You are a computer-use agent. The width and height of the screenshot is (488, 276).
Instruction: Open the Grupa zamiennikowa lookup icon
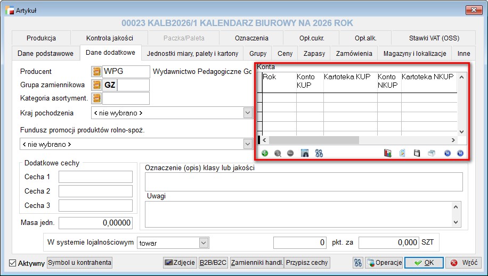(x=96, y=85)
